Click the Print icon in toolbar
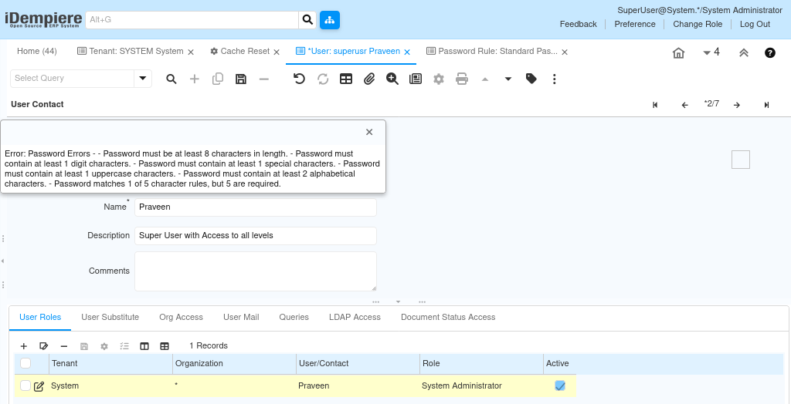Screen dimensions: 791x404 pos(462,79)
